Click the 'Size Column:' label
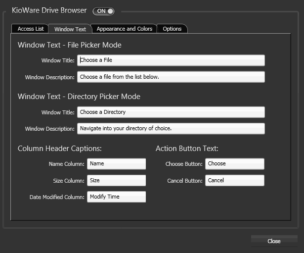The image size is (304, 253). point(69,181)
